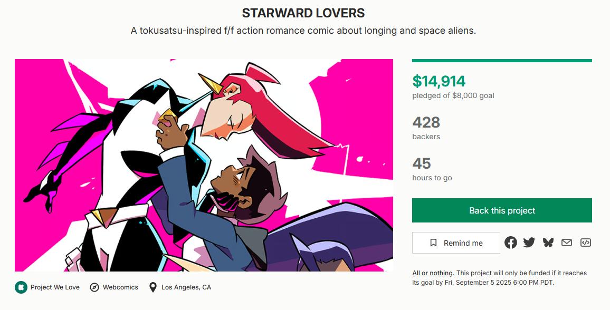Image resolution: width=610 pixels, height=310 pixels.
Task: Click the 45 hours to go counter
Action: point(422,163)
